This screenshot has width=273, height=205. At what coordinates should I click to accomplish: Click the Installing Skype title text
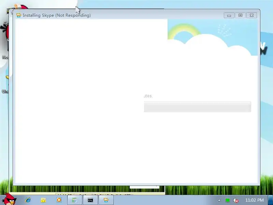click(x=57, y=15)
